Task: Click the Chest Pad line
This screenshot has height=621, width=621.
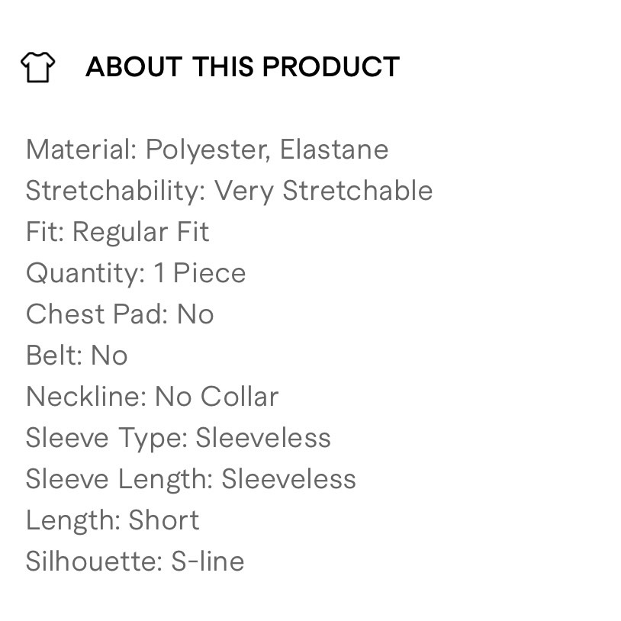Action: 120,314
